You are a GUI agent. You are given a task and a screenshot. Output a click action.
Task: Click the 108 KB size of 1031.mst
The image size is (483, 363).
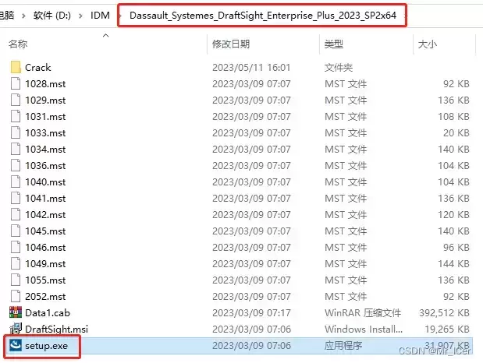click(x=453, y=116)
